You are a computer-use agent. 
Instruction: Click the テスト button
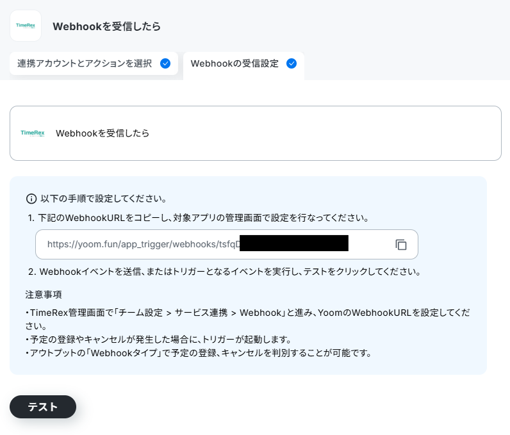click(x=43, y=407)
